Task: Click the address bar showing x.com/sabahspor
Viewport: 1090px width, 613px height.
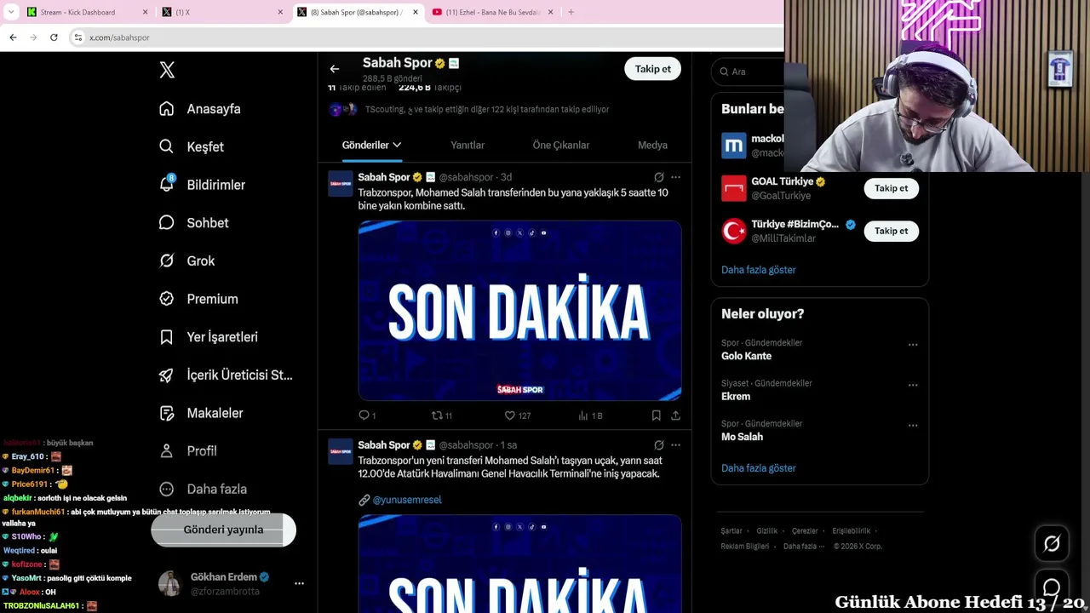Action: 426,37
